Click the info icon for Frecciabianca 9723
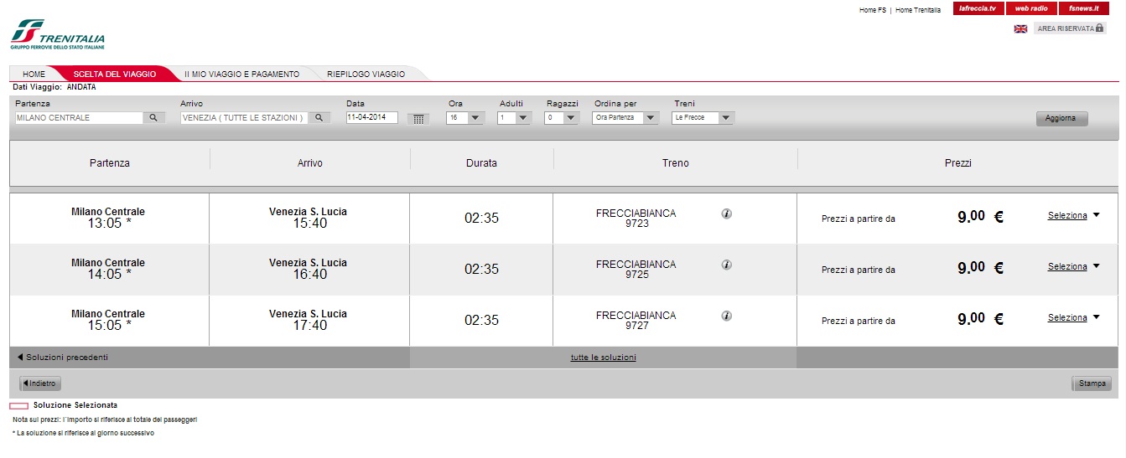 click(x=727, y=214)
